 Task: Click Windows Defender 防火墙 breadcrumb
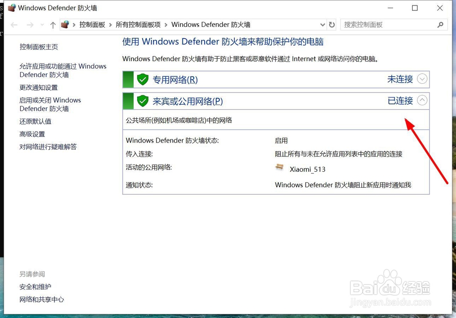point(211,25)
